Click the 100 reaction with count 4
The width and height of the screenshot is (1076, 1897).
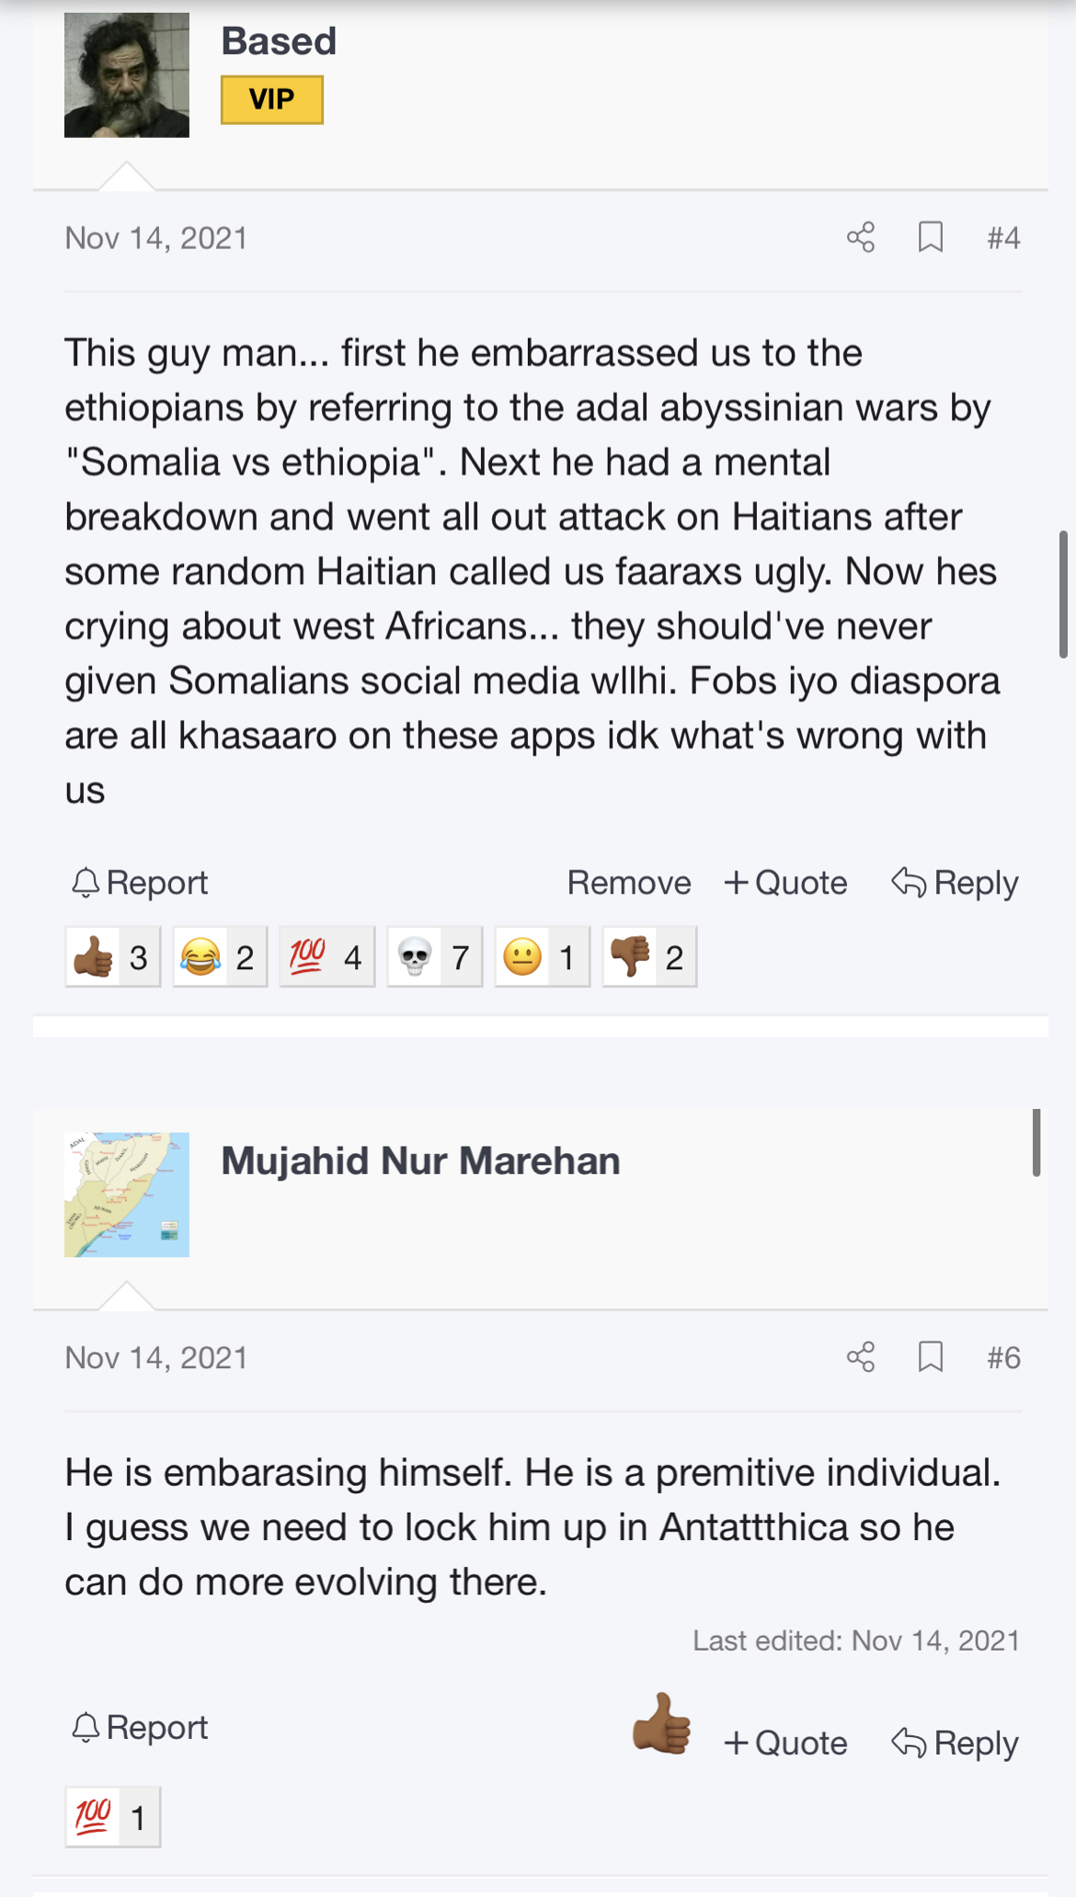[326, 957]
